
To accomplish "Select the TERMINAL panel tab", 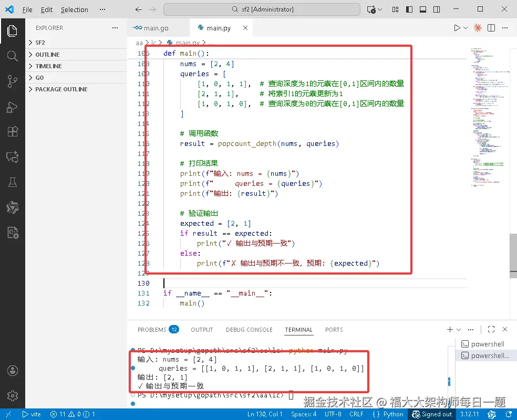I will tap(299, 329).
